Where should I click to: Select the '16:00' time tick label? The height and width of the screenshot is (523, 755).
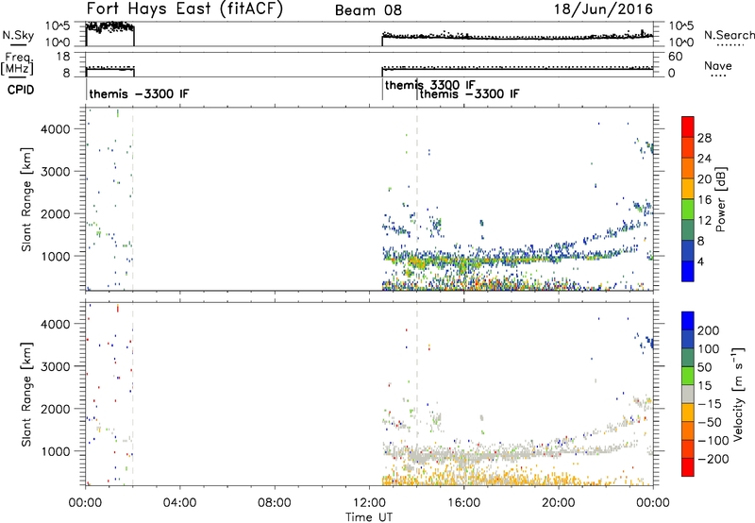point(463,503)
